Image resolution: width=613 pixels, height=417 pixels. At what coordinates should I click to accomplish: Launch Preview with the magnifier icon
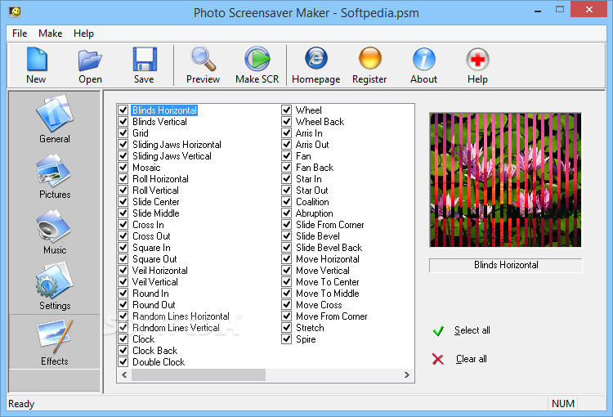click(x=203, y=60)
